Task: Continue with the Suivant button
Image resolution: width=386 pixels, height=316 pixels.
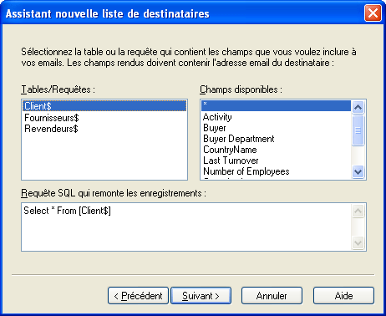Action: pos(201,296)
